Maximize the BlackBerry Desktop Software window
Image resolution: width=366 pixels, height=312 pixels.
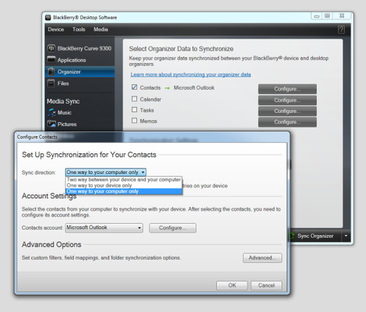pyautogui.click(x=327, y=16)
